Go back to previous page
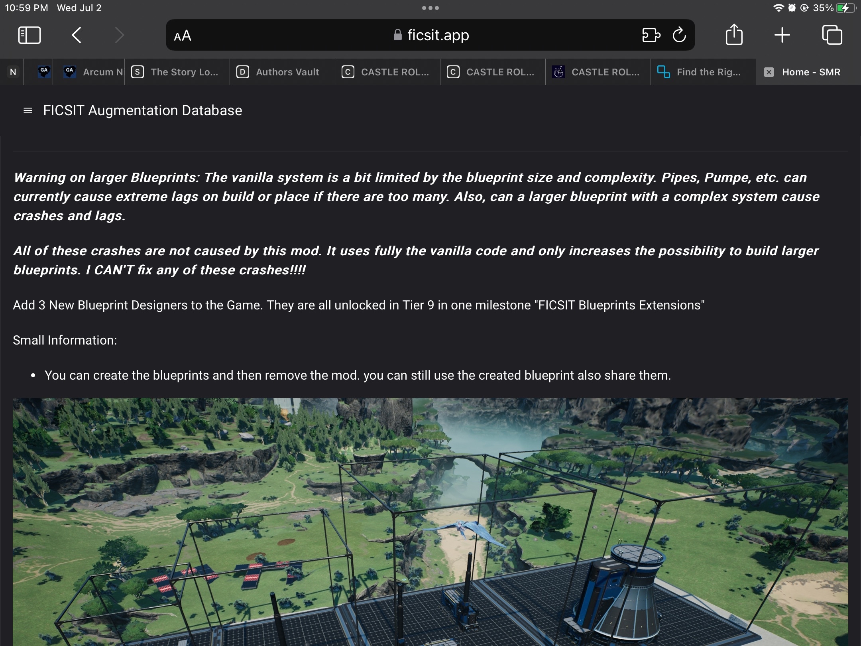 [77, 35]
